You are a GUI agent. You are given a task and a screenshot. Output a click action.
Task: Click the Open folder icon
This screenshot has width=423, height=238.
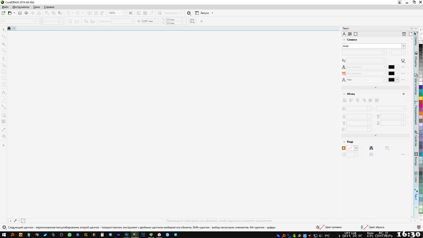pyautogui.click(x=10, y=13)
